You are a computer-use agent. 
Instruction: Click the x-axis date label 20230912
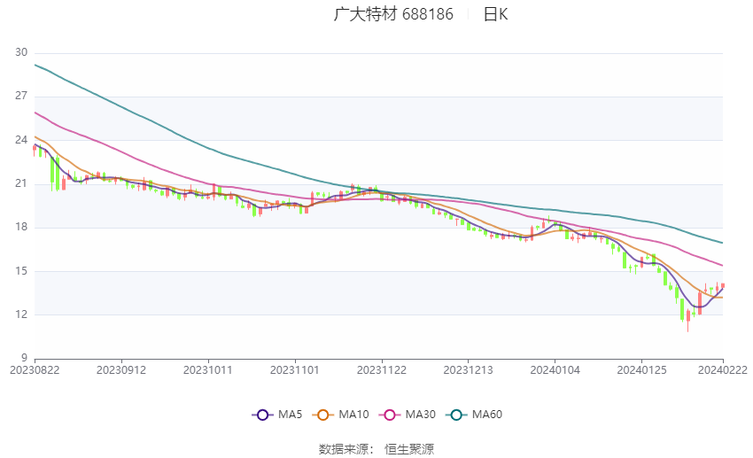coord(121,370)
